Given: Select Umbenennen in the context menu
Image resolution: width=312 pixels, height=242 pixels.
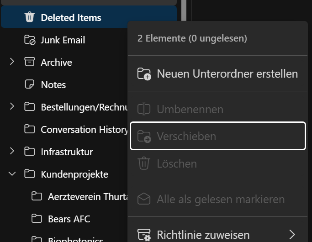Looking at the screenshot, I should 218,109.
